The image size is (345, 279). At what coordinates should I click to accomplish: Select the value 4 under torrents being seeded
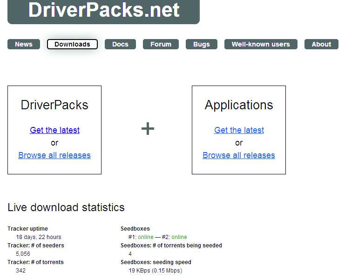(130, 254)
